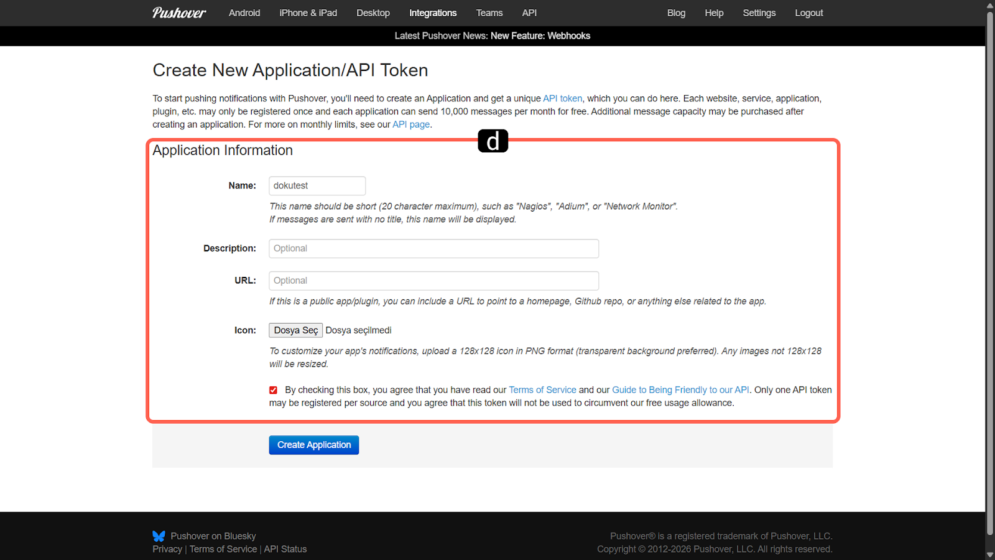This screenshot has width=995, height=560.
Task: Click the Bluesky butterfly icon in footer
Action: (159, 536)
